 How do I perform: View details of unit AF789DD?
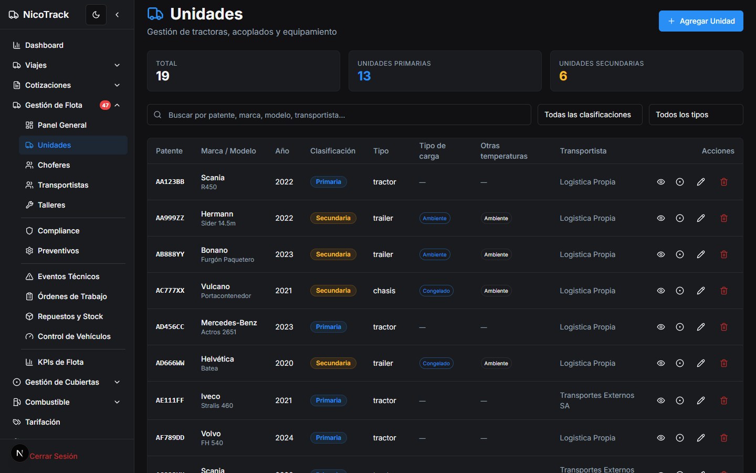tap(661, 438)
